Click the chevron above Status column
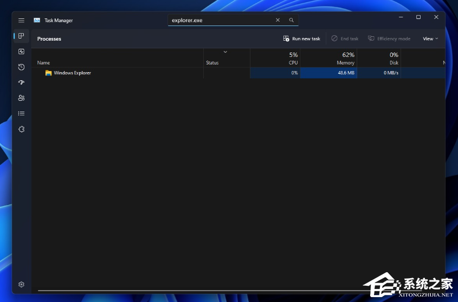 coord(225,52)
